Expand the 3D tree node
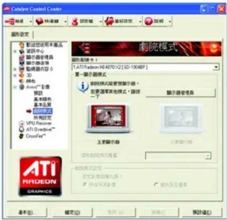 [x=15, y=75]
